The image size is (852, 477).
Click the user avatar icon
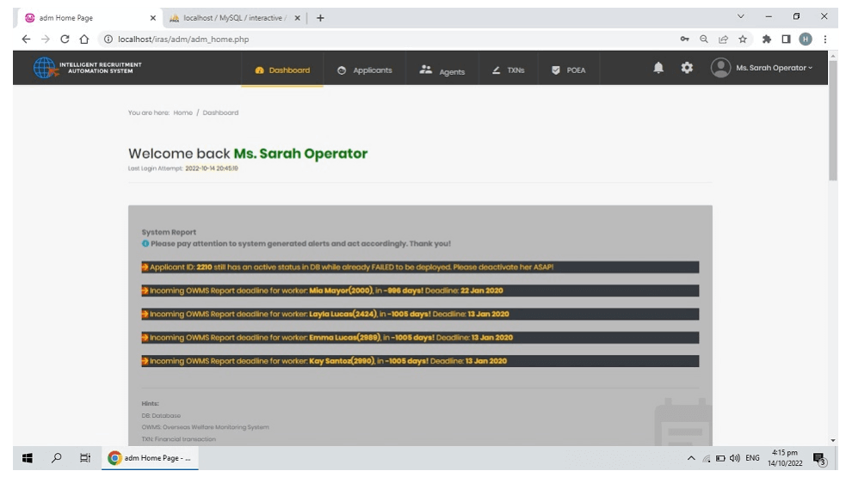coord(720,68)
